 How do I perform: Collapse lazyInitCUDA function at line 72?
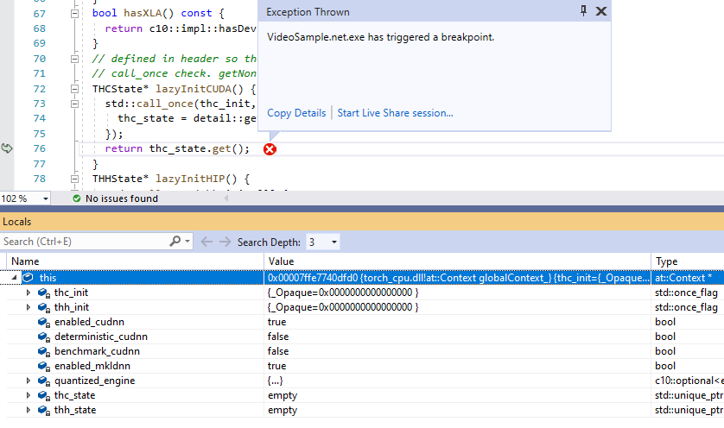pos(74,89)
